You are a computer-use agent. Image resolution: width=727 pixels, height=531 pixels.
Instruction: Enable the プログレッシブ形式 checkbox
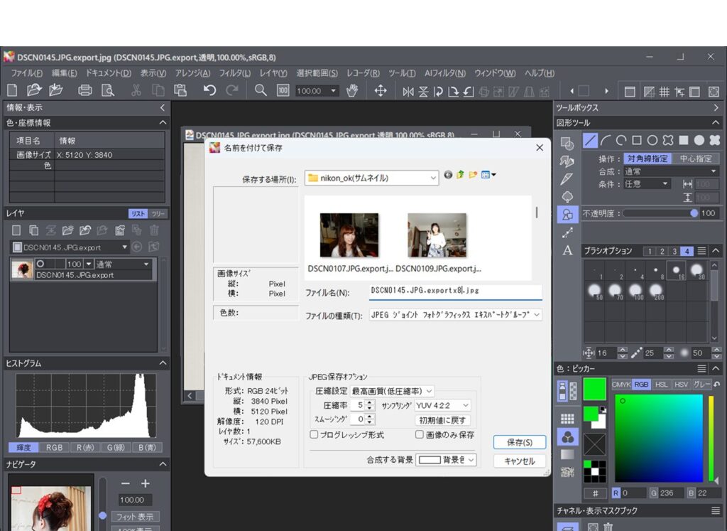click(x=312, y=434)
